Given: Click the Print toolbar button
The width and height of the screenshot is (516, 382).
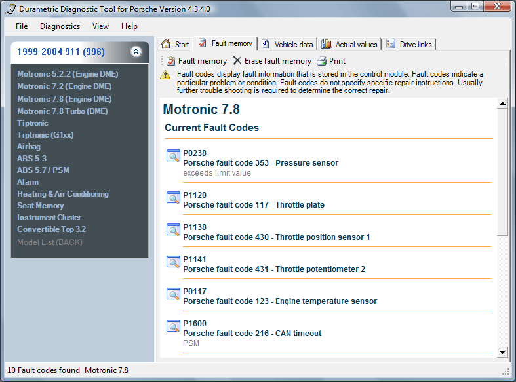Looking at the screenshot, I should coord(331,61).
